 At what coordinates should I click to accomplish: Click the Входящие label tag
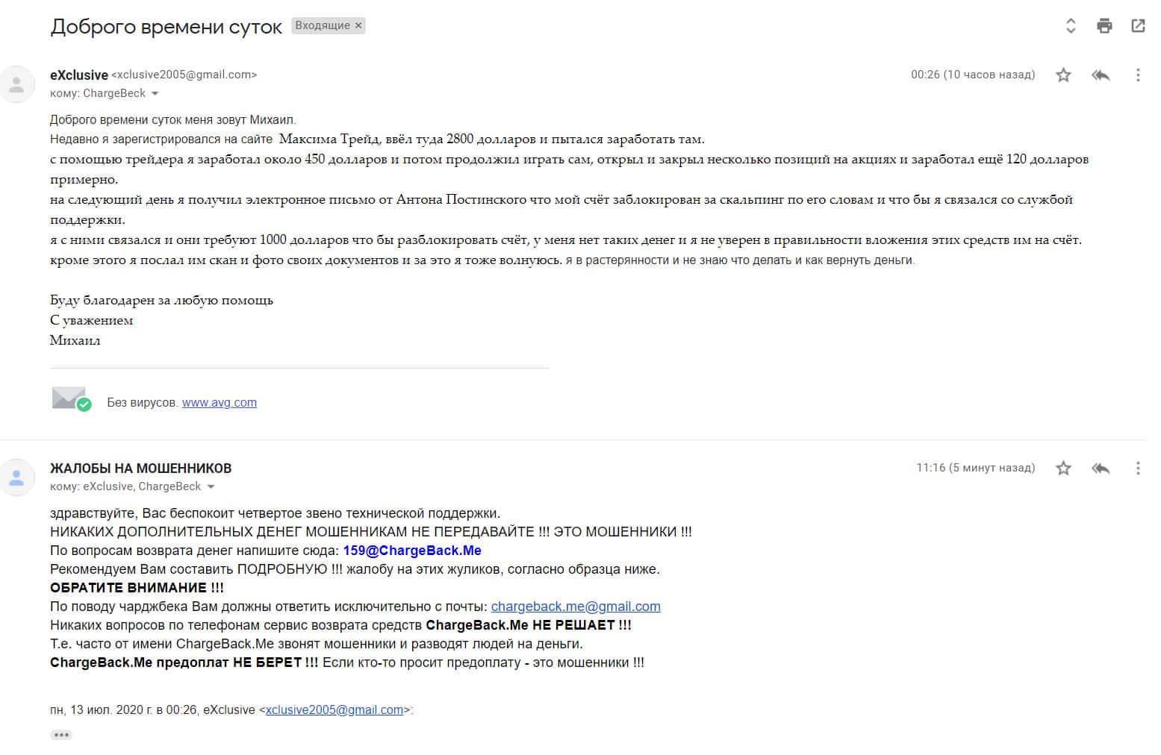click(x=322, y=25)
